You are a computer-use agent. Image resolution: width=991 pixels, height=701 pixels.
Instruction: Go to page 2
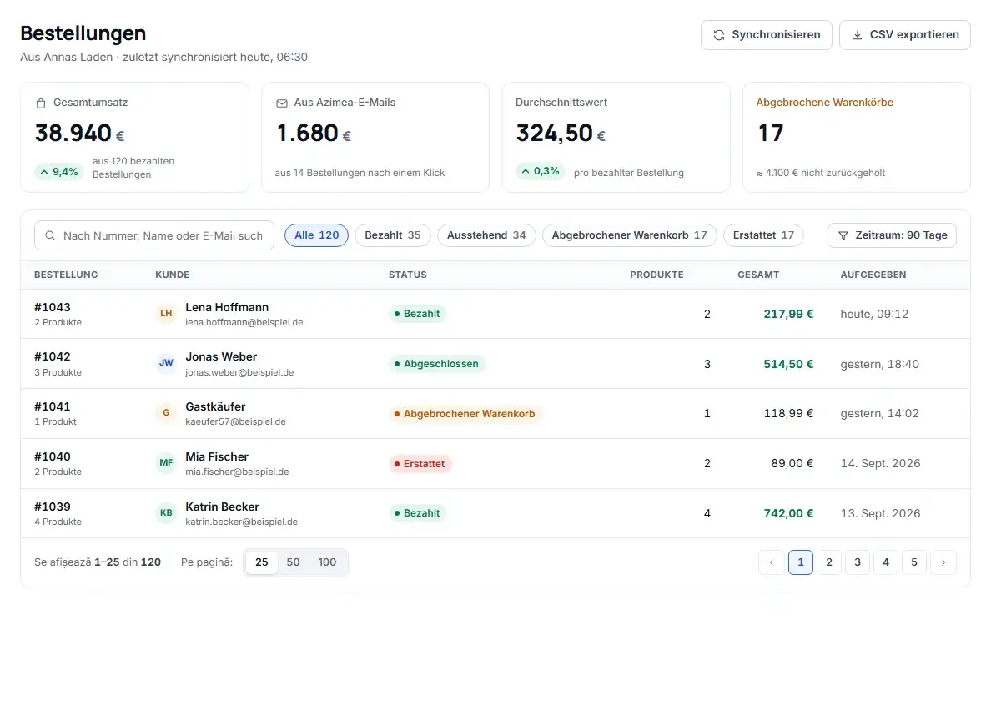829,562
